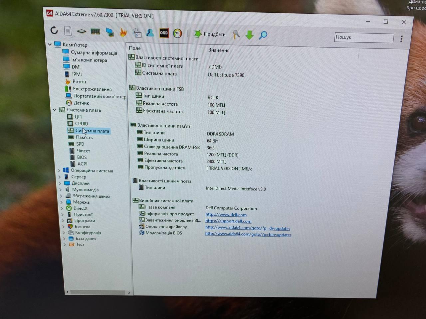426x319 pixels.
Task: Select the Датчик tree item
Action: [x=82, y=103]
